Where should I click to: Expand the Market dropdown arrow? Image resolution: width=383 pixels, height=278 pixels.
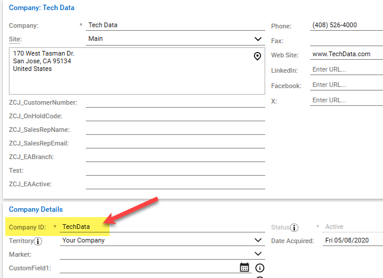(x=258, y=254)
